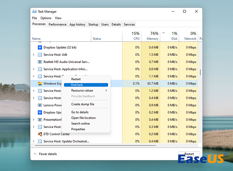Switch to the Startup tab
233x171 pixels.
[x=93, y=25]
